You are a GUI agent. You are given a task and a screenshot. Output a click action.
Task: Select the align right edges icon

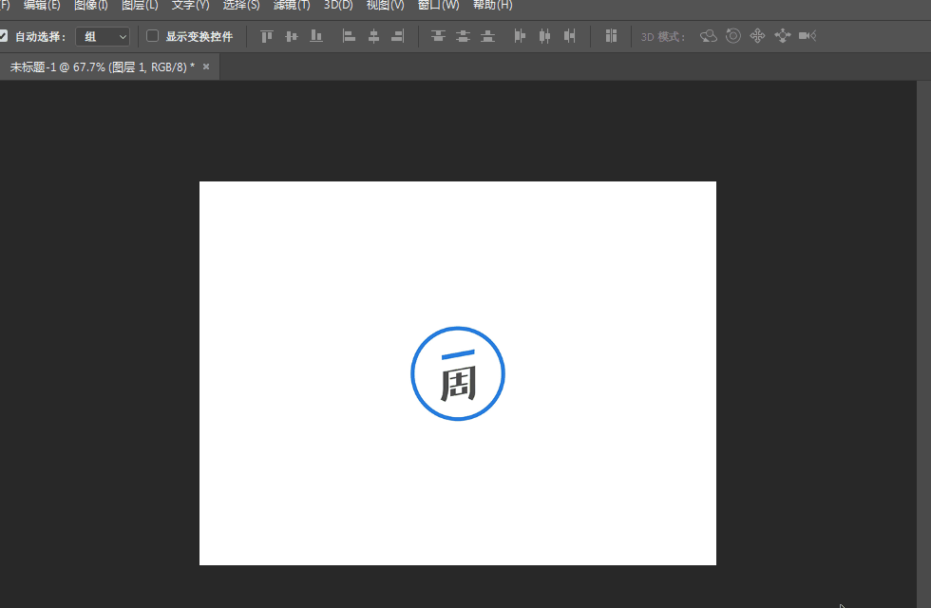tap(398, 36)
